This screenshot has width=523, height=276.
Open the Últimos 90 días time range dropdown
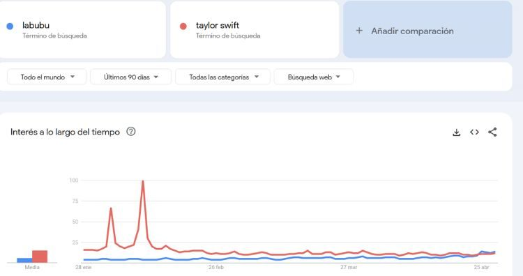click(131, 77)
